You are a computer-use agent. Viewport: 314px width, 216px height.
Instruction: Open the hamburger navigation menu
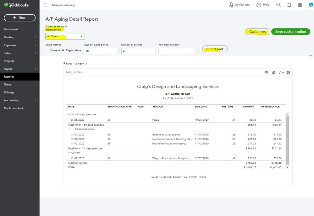[x=46, y=5]
